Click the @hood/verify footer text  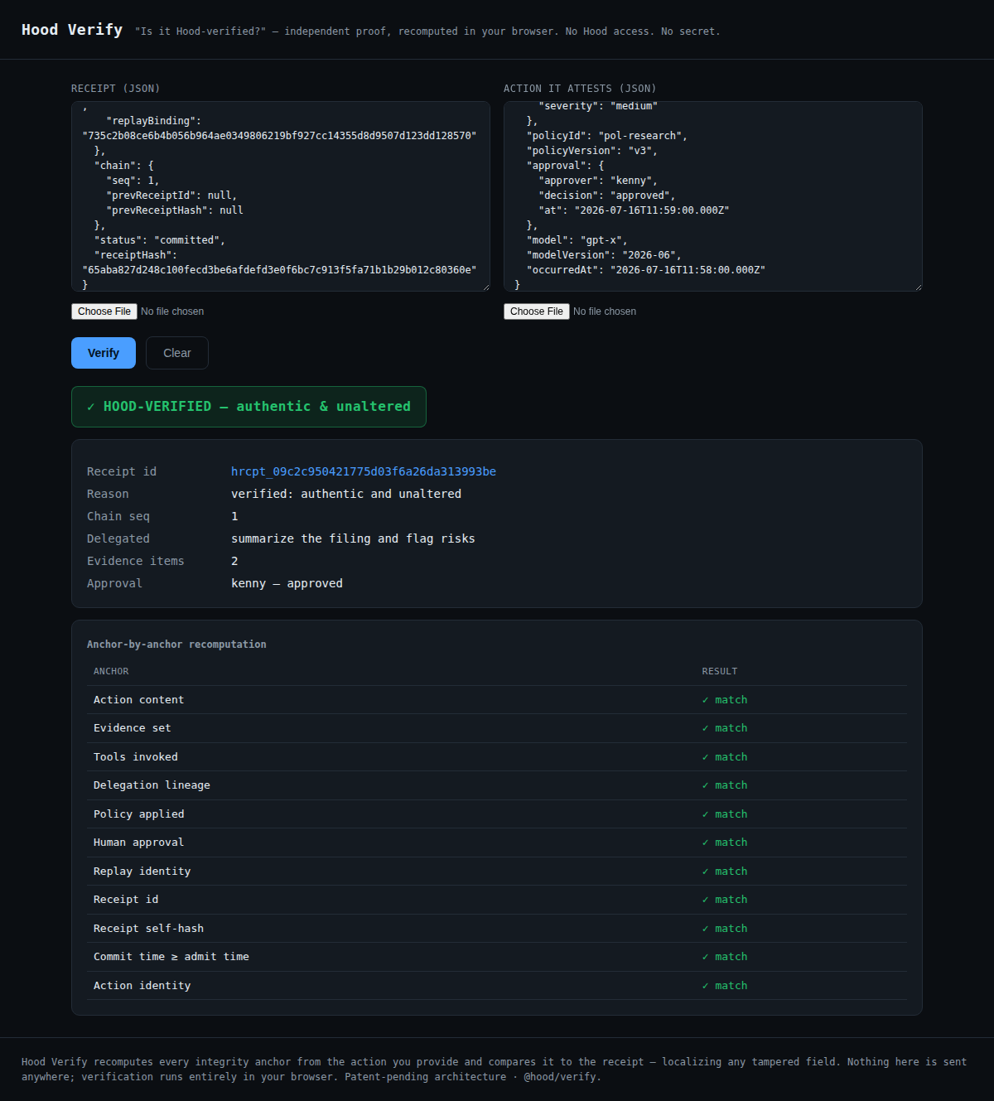click(x=561, y=1077)
